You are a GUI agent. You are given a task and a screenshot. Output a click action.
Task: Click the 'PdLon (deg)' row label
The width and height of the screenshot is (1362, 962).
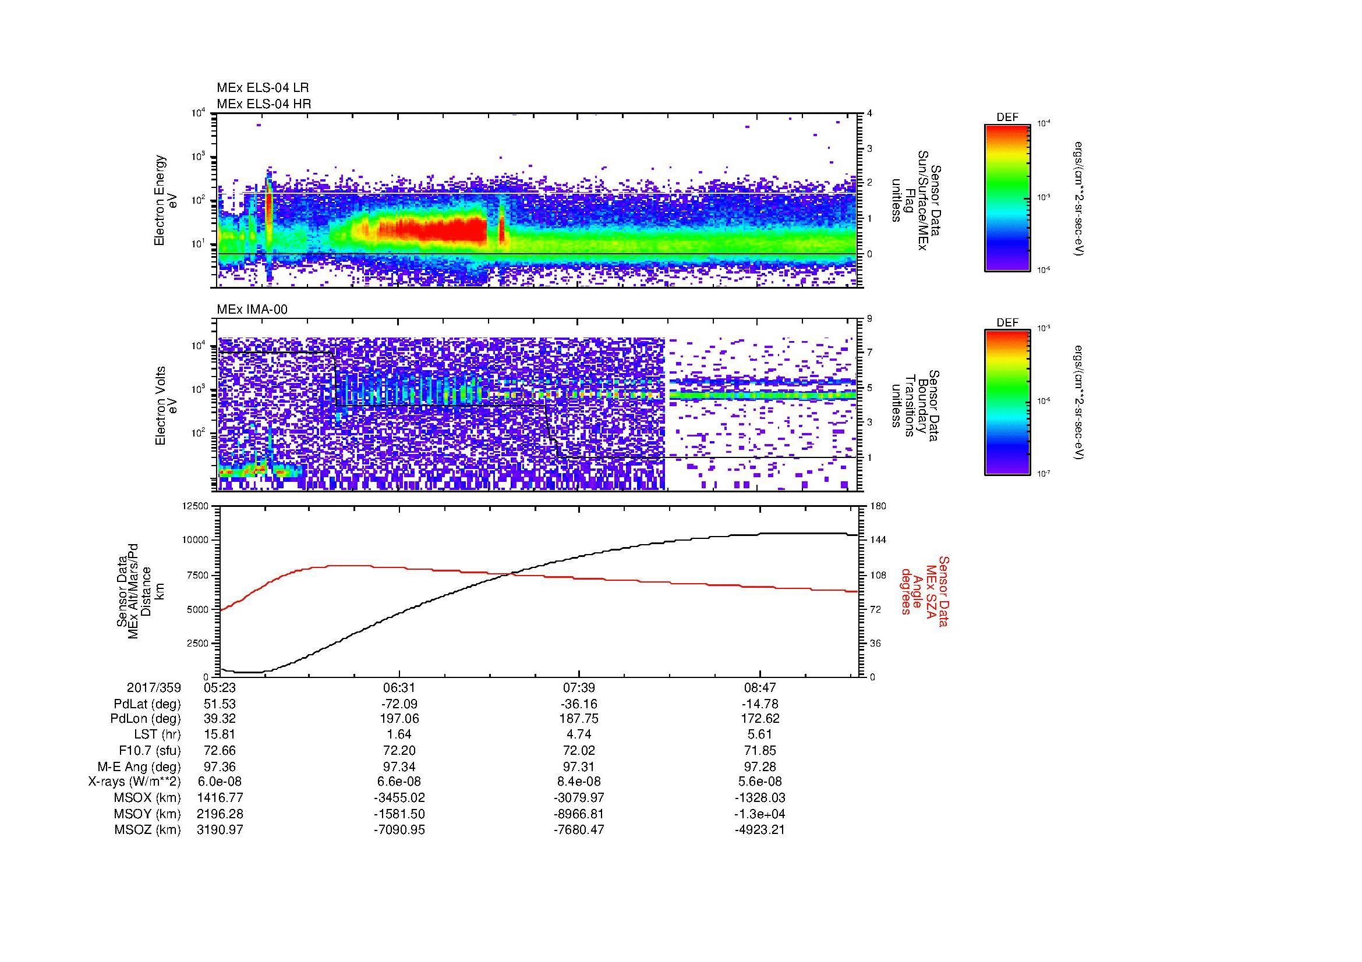click(146, 718)
